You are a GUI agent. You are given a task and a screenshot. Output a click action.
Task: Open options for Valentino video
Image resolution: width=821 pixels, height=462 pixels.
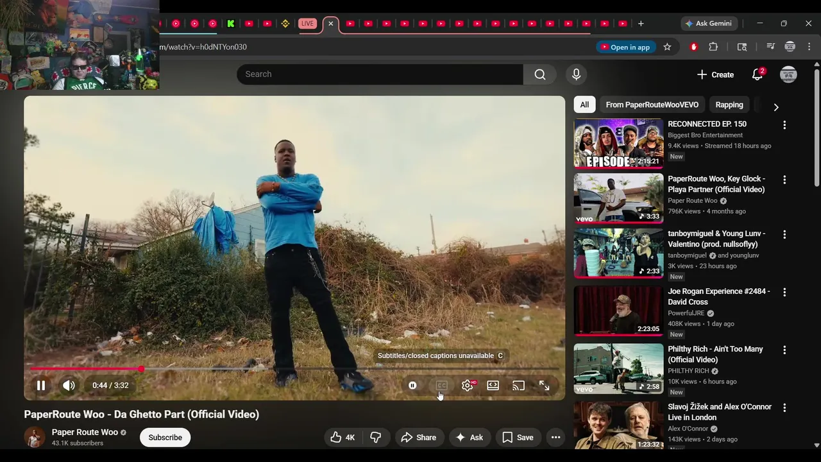[784, 235]
